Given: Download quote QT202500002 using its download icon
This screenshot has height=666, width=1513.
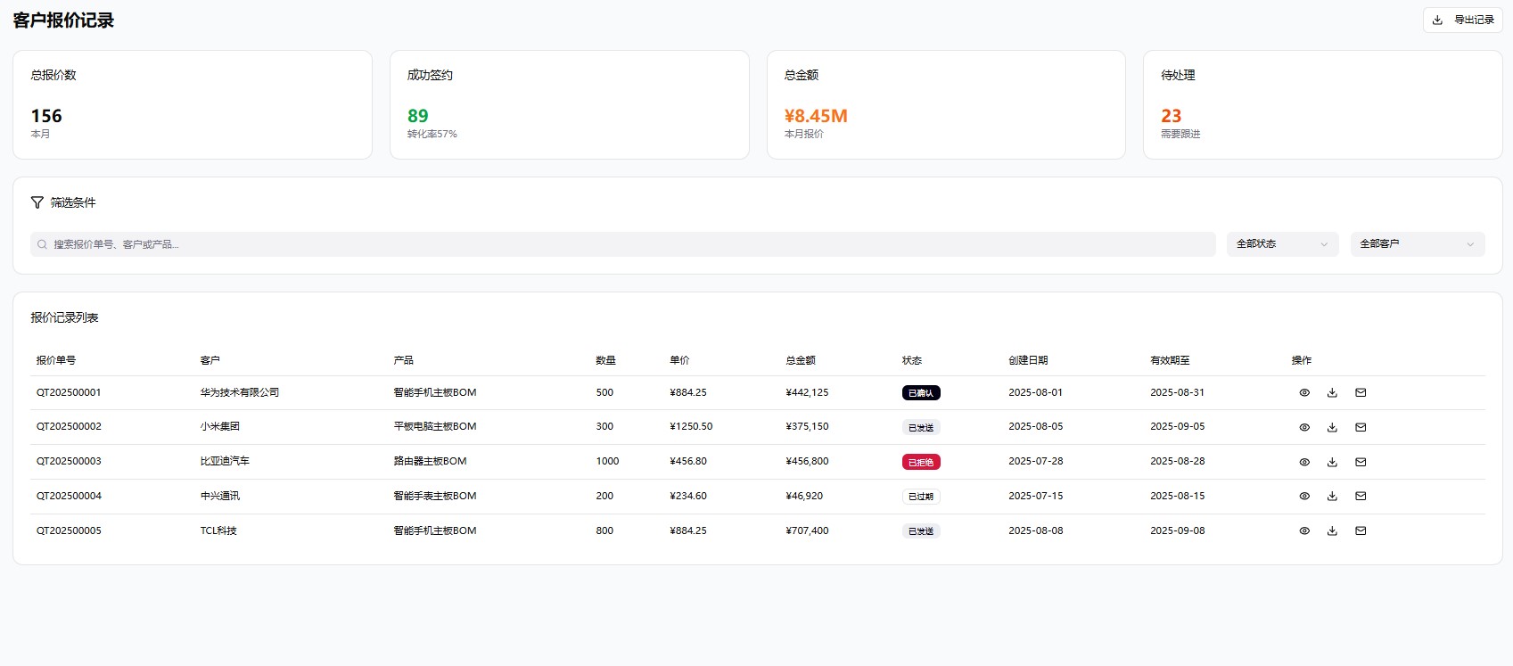Looking at the screenshot, I should (1332, 427).
